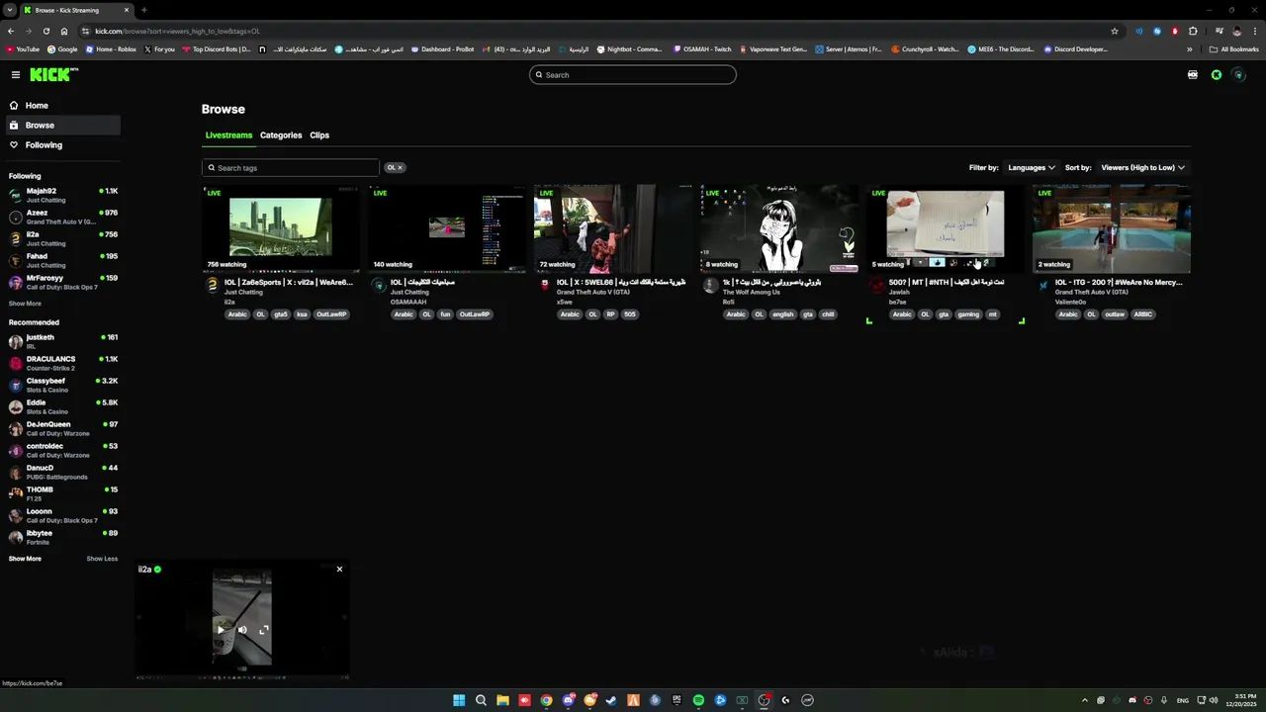Open Classybeef recommended channel

pyautogui.click(x=63, y=385)
